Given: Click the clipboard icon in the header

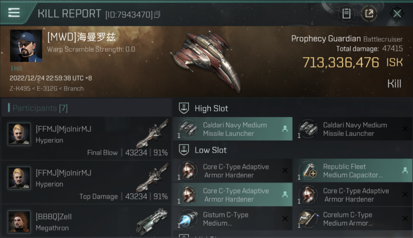Looking at the screenshot, I should coord(346,14).
